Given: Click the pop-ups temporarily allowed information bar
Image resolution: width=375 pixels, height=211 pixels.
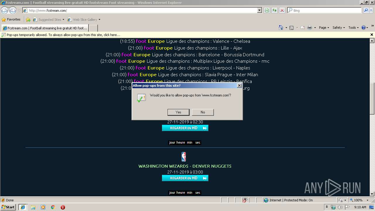Looking at the screenshot, I should tap(185, 35).
